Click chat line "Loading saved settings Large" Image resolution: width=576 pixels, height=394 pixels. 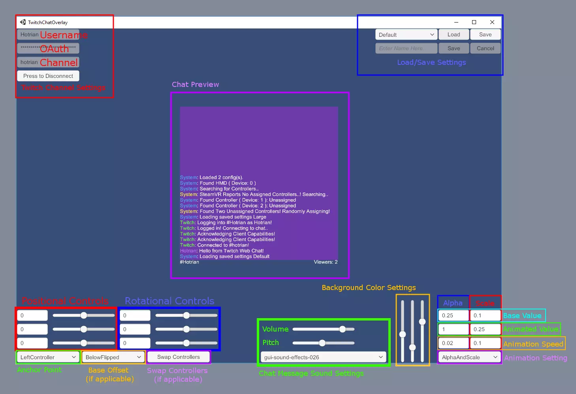click(233, 217)
